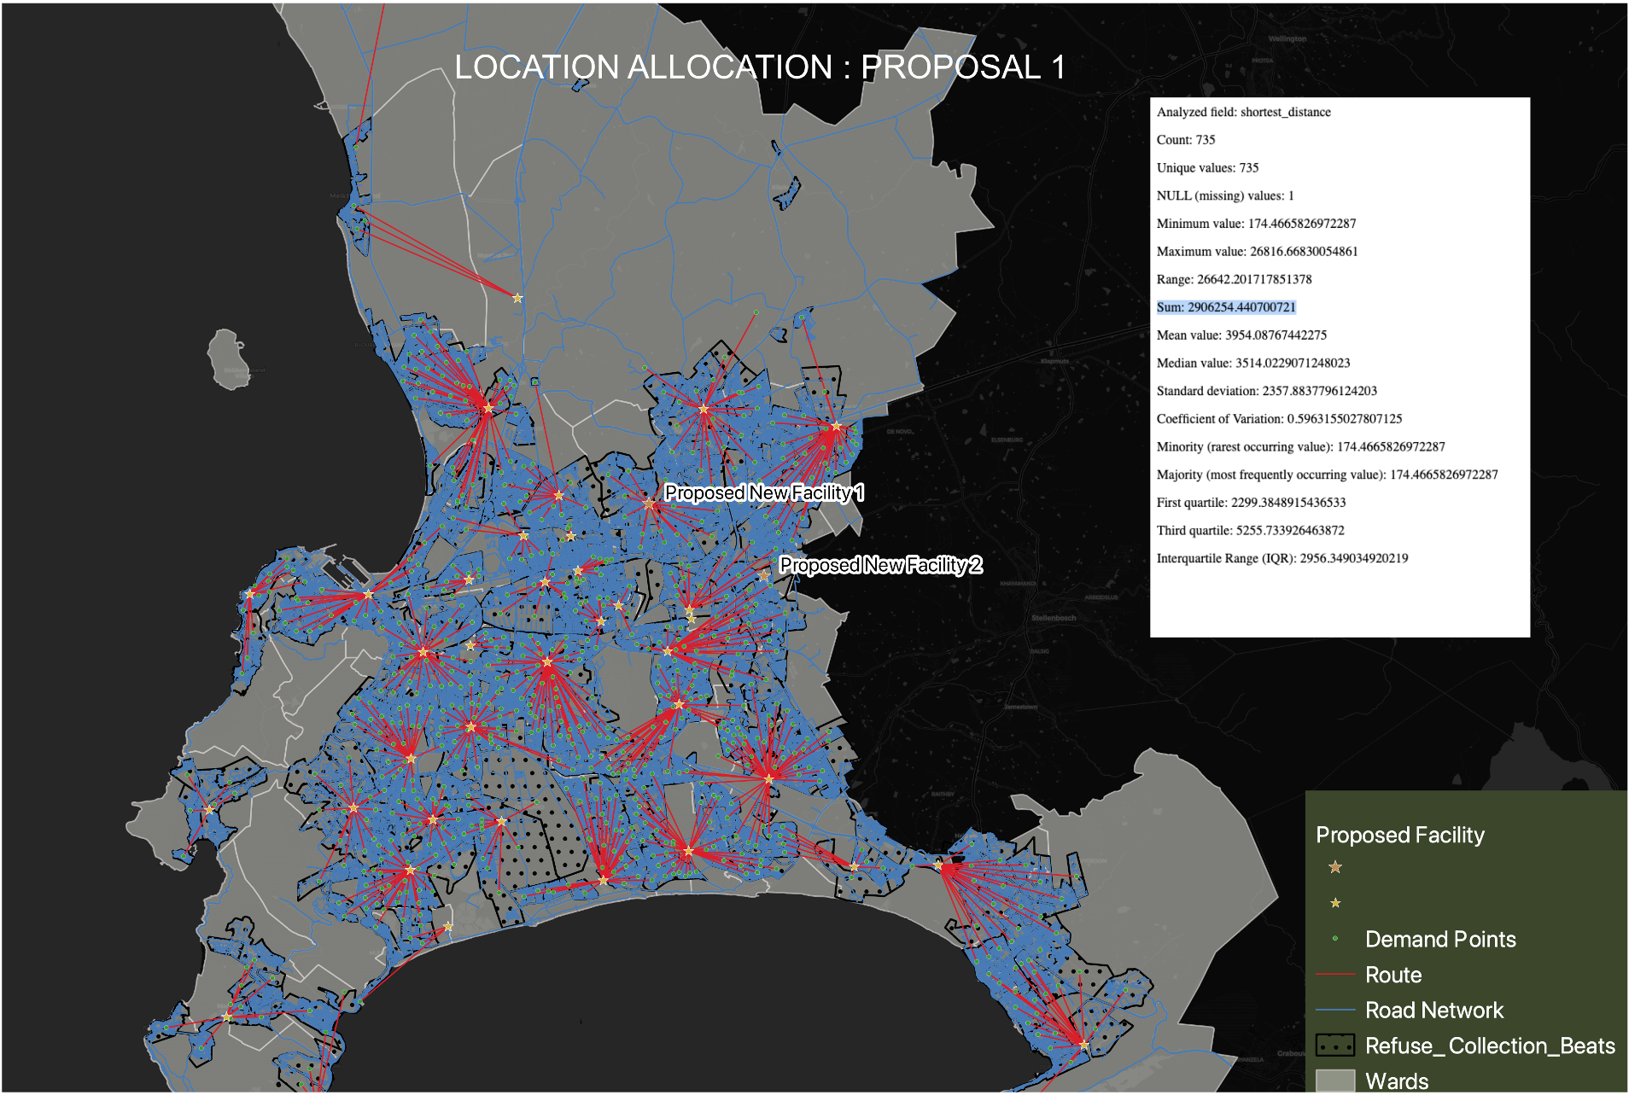
Task: Click the Minority (rarest occurring value) line
Action: (x=1300, y=446)
